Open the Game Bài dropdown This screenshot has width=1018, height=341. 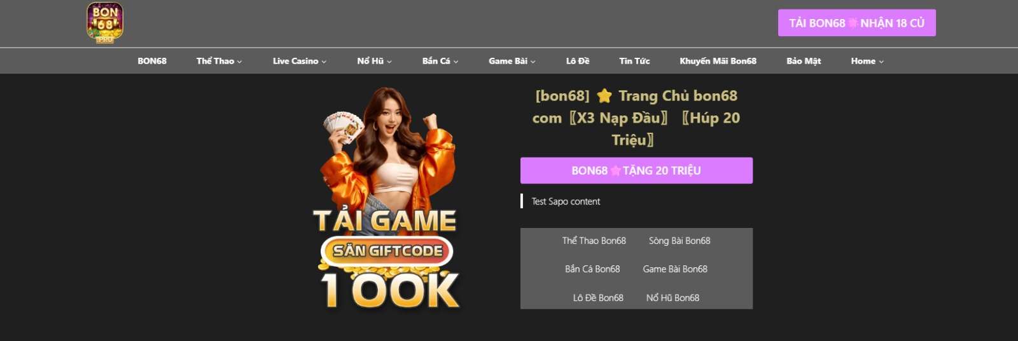click(x=512, y=61)
